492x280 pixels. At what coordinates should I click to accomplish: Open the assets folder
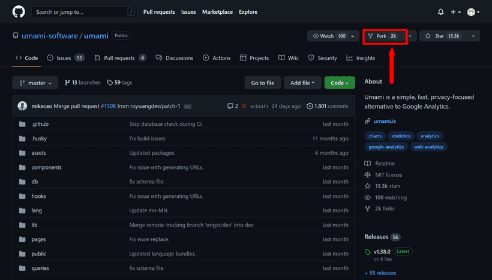click(x=38, y=153)
